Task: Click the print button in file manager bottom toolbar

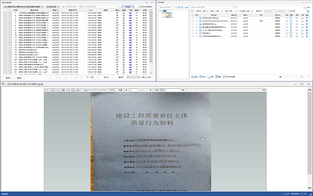Action: [x=202, y=77]
